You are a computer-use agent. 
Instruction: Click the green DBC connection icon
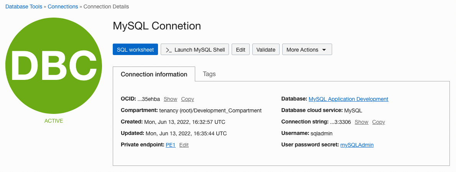(x=53, y=66)
